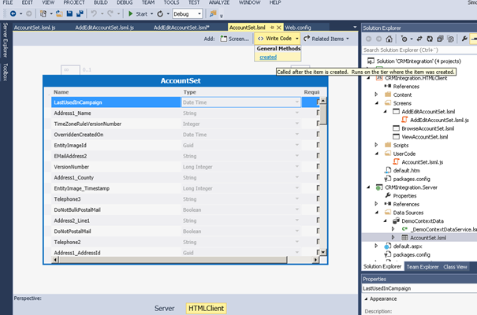Toggle Required checkbox for Telephone3

point(319,200)
